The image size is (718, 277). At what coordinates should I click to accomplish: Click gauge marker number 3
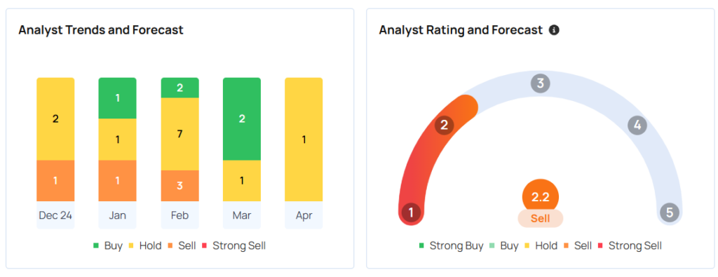pos(541,83)
